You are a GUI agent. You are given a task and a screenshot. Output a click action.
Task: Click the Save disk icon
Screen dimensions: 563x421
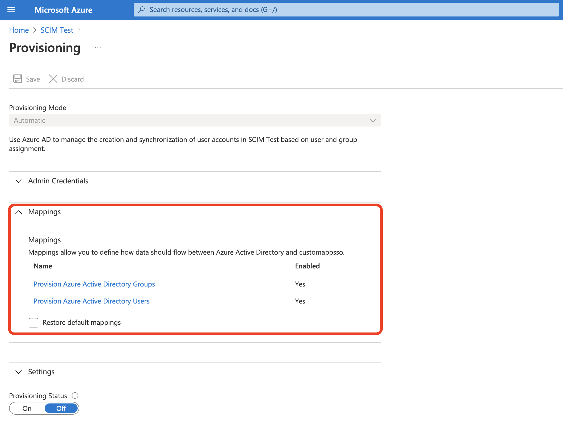pyautogui.click(x=18, y=79)
